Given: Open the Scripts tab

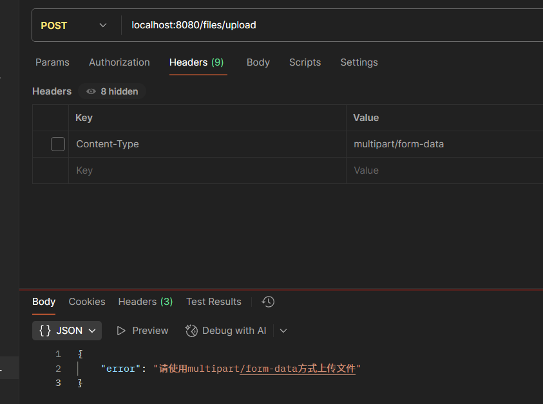Looking at the screenshot, I should tap(305, 62).
